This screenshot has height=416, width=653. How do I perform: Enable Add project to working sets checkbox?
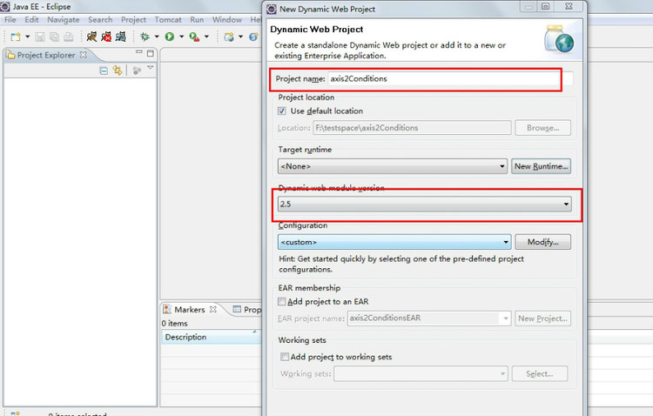click(285, 357)
